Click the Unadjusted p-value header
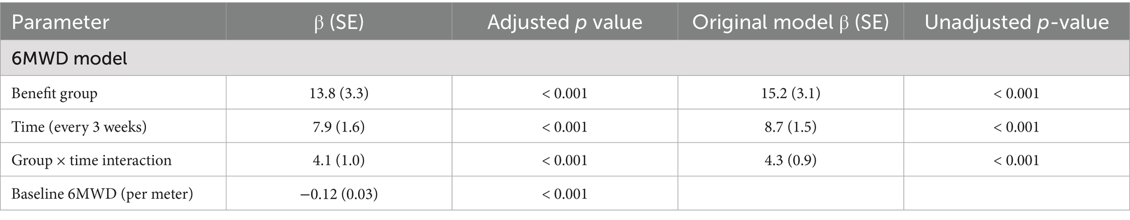The width and height of the screenshot is (1130, 220). click(1016, 22)
